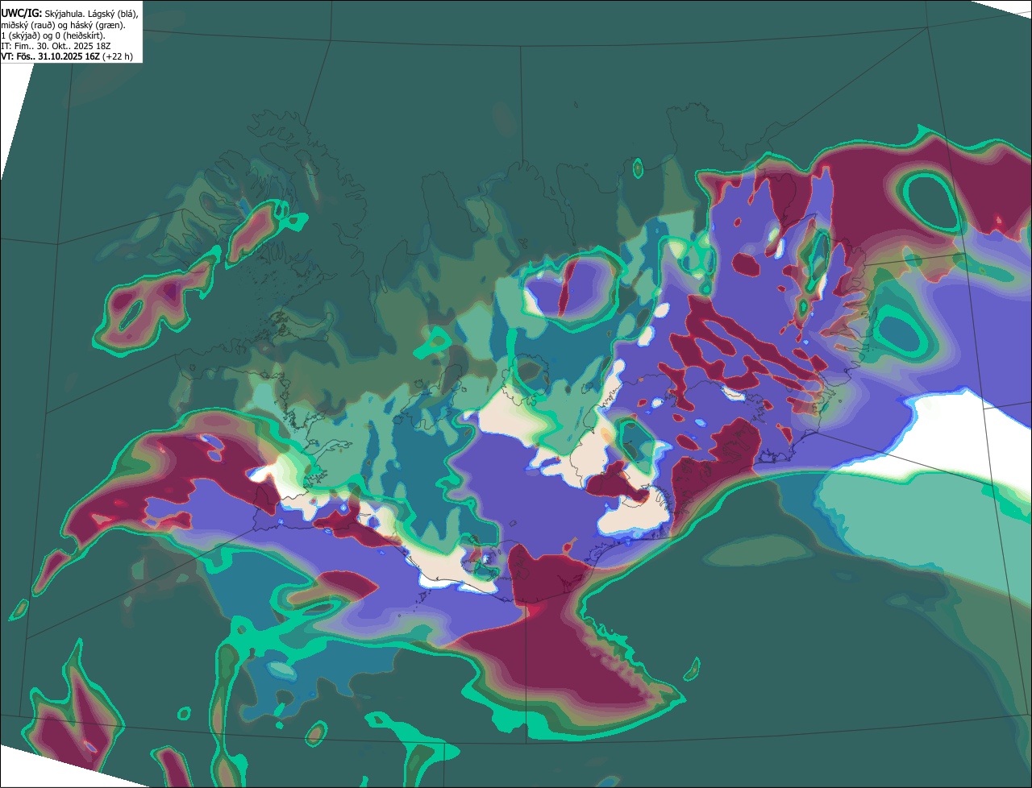Click the bold "UWC/IG:" label
Viewport: 1032px width, 788px height.
point(22,14)
